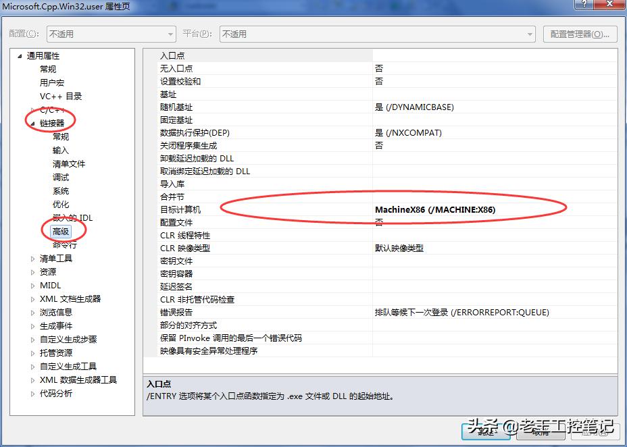Click the 取消 button
The width and height of the screenshot is (627, 447).
[541, 432]
